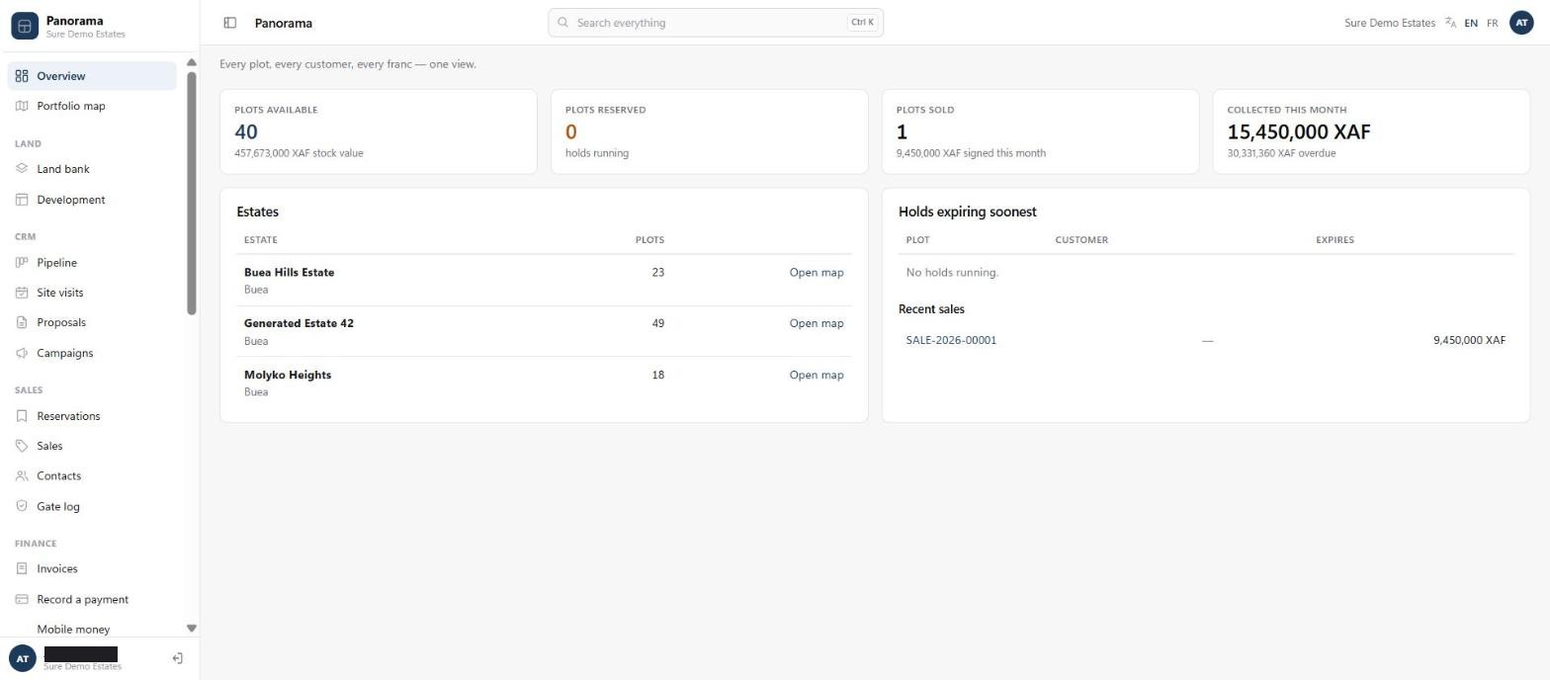The height and width of the screenshot is (680, 1550).
Task: Click the Campaigns megaphone icon
Action: (22, 353)
